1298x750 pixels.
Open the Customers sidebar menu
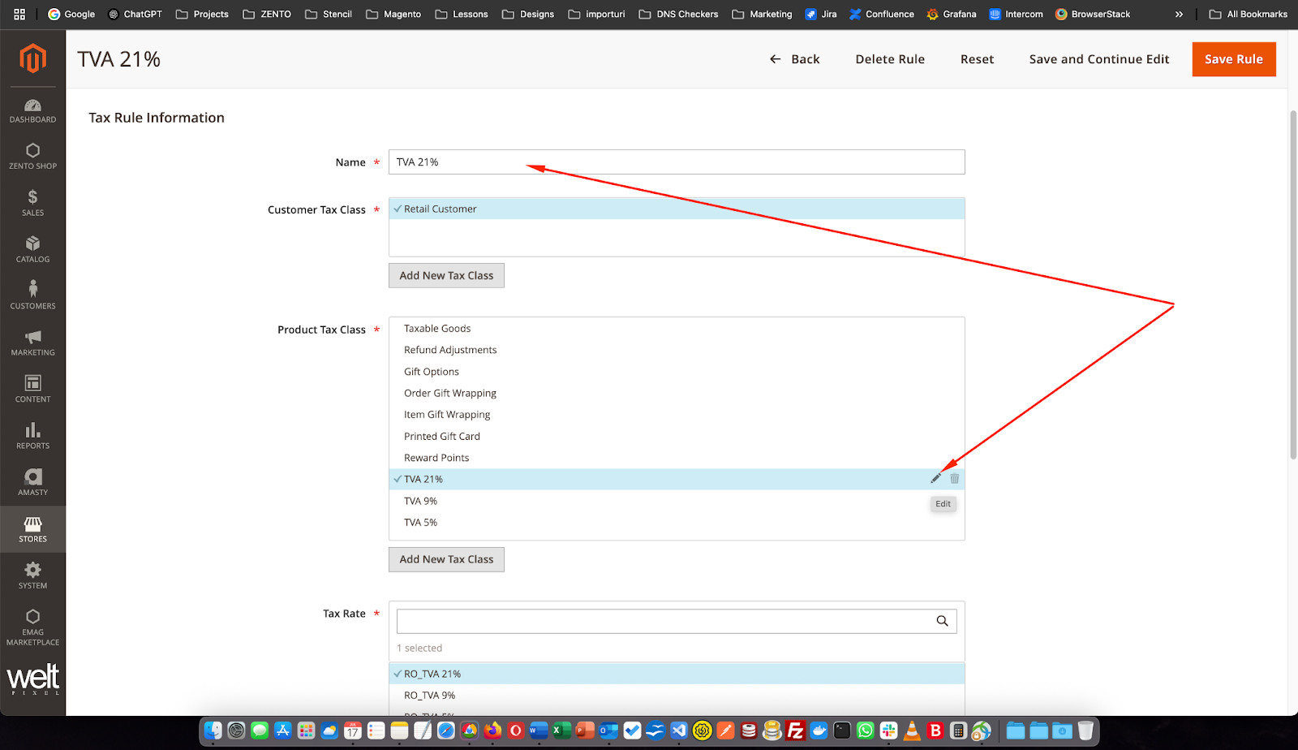pyautogui.click(x=32, y=295)
